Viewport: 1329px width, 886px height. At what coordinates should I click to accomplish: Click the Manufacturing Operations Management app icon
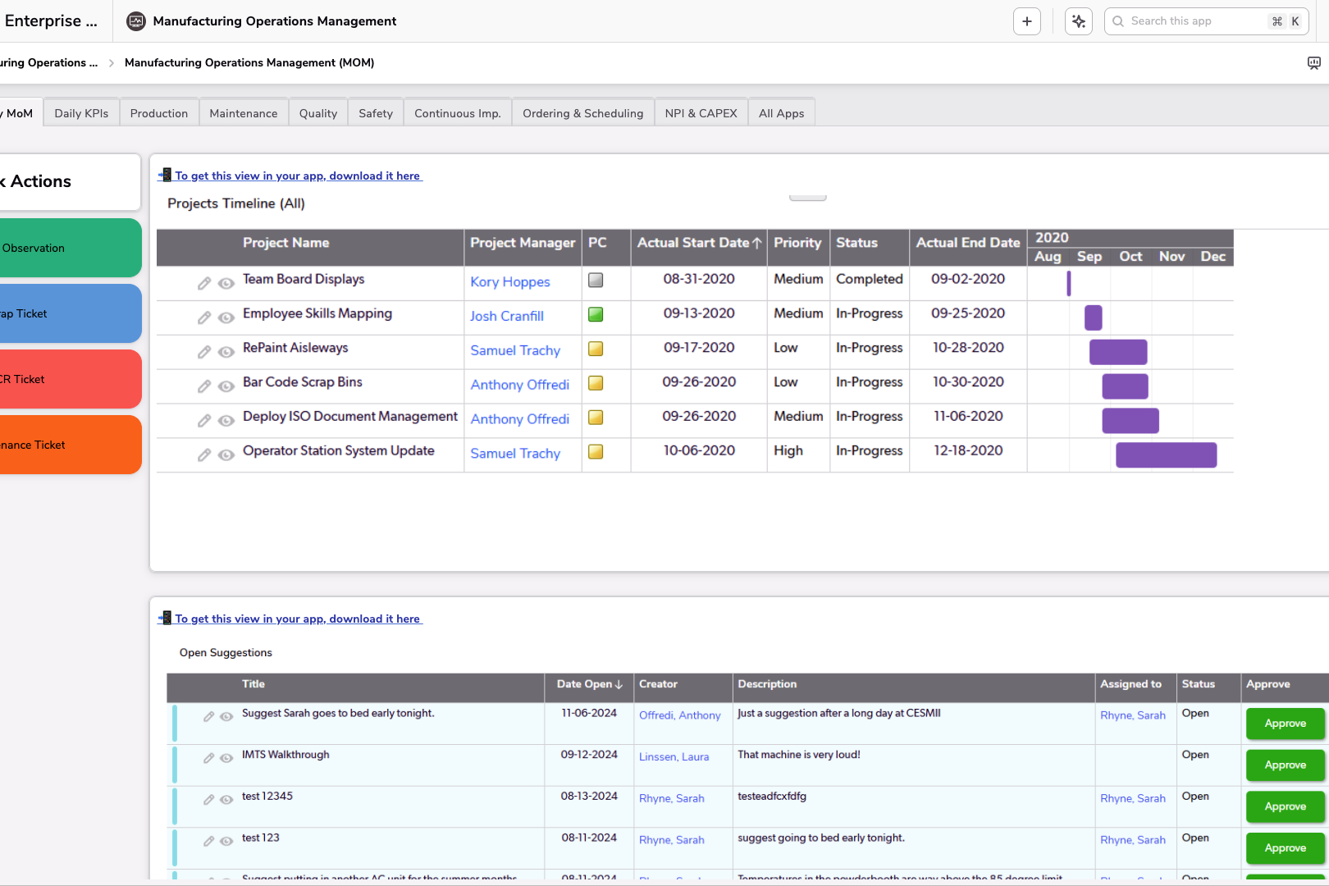(x=136, y=21)
